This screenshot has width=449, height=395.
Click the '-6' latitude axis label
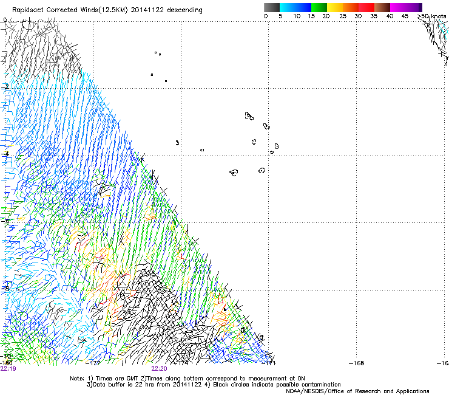5,221
